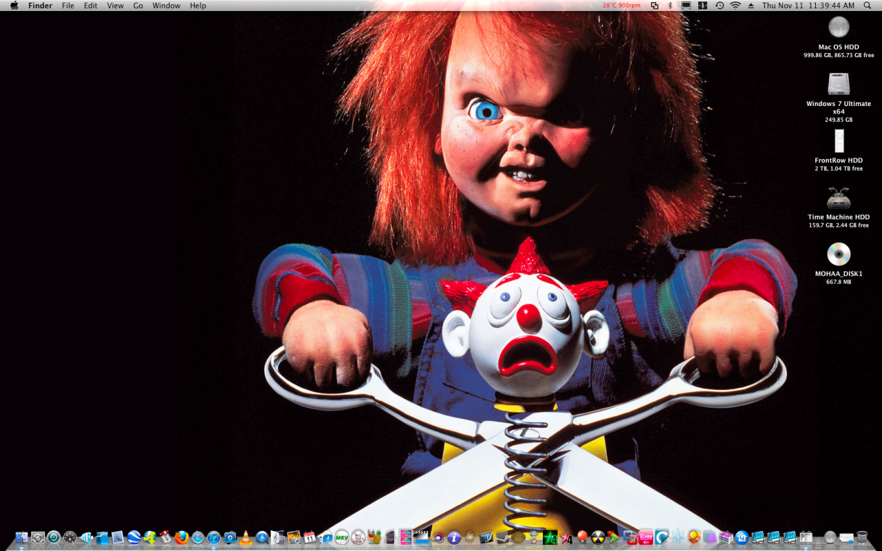Screen dimensions: 882x551
Task: Select the MOHAA_DISK1 disc icon
Action: click(839, 254)
